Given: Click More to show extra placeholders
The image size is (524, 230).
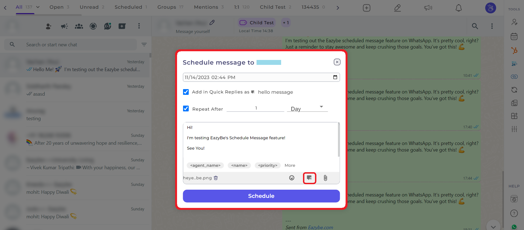Looking at the screenshot, I should pos(290,165).
